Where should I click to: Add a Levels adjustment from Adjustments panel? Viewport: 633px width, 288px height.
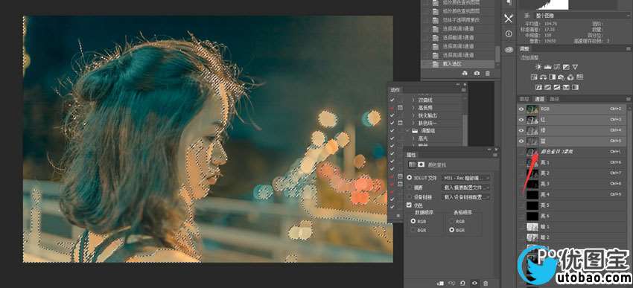[x=548, y=66]
